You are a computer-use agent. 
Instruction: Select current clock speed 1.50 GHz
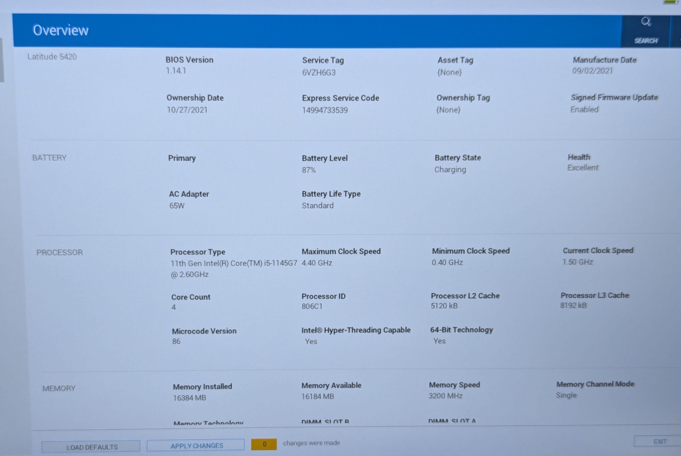point(578,262)
